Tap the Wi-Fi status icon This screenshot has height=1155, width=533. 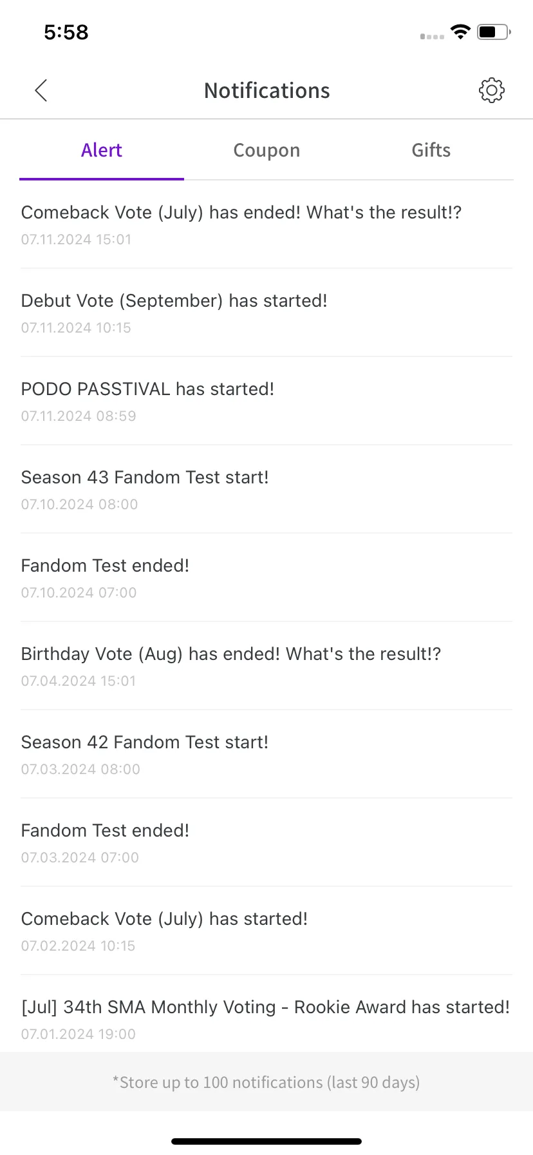coord(460,32)
